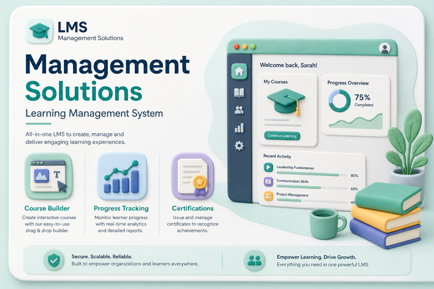
Task: Click the Communication Skills progress bar
Action: coord(312,187)
